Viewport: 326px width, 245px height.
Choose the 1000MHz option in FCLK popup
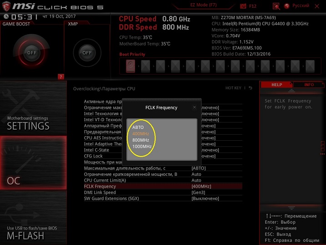point(142,147)
